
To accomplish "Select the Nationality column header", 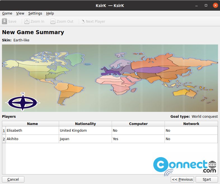I will [85, 124].
